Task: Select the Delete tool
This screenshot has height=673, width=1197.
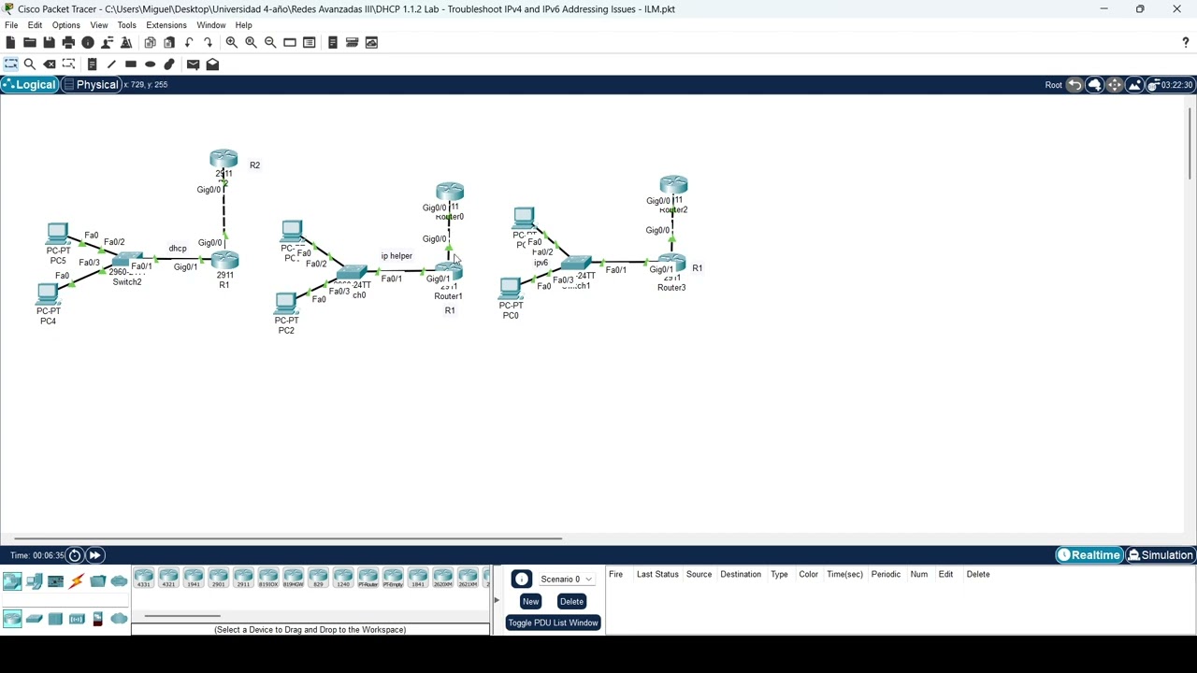Action: coord(50,64)
